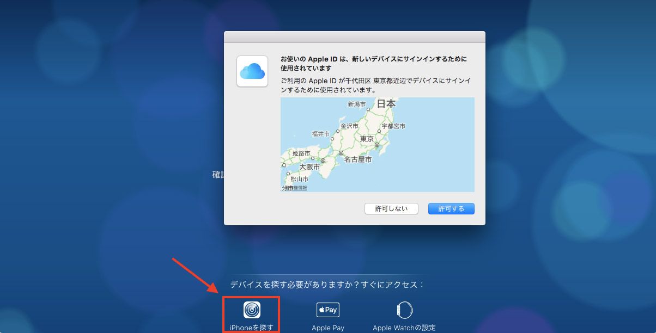Click the 許可しない (Don't Allow) button
Image resolution: width=656 pixels, height=333 pixels.
coord(391,209)
